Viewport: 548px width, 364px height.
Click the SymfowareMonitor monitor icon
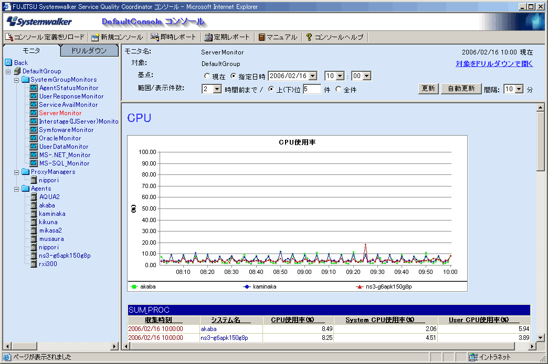tap(34, 130)
